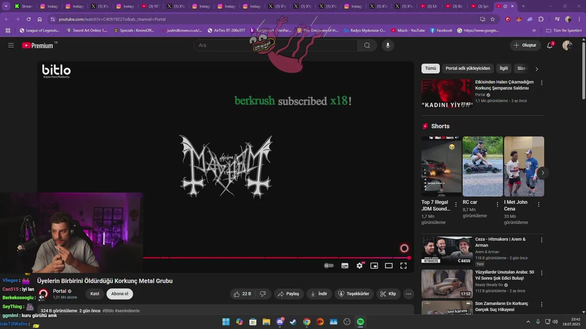Screen dimensions: 586x329
Task: Open Facebook bookmark
Action: 441,31
